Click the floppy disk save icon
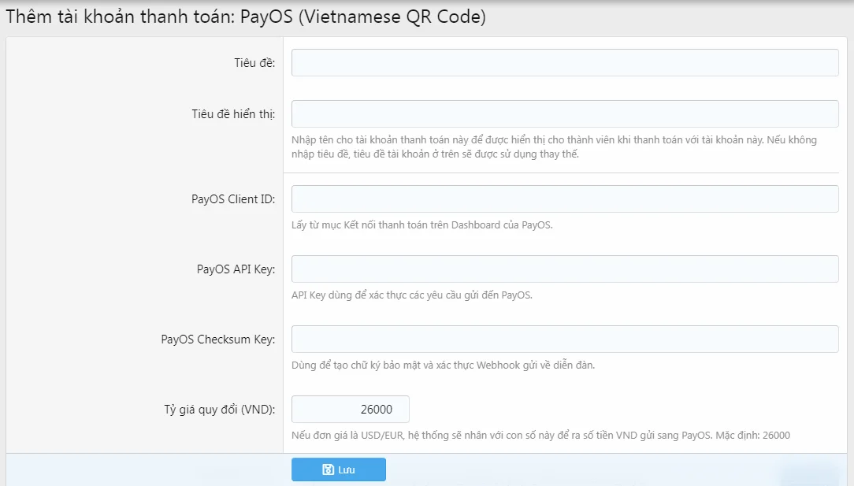This screenshot has width=854, height=486. (328, 469)
